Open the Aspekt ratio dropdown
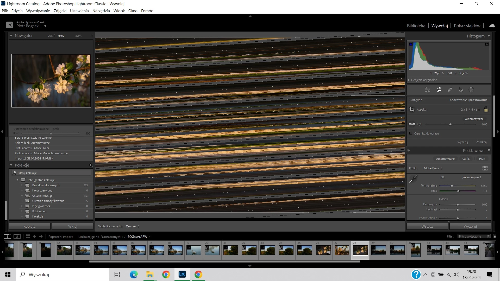Screen dimensions: 500x281 tap(470, 110)
